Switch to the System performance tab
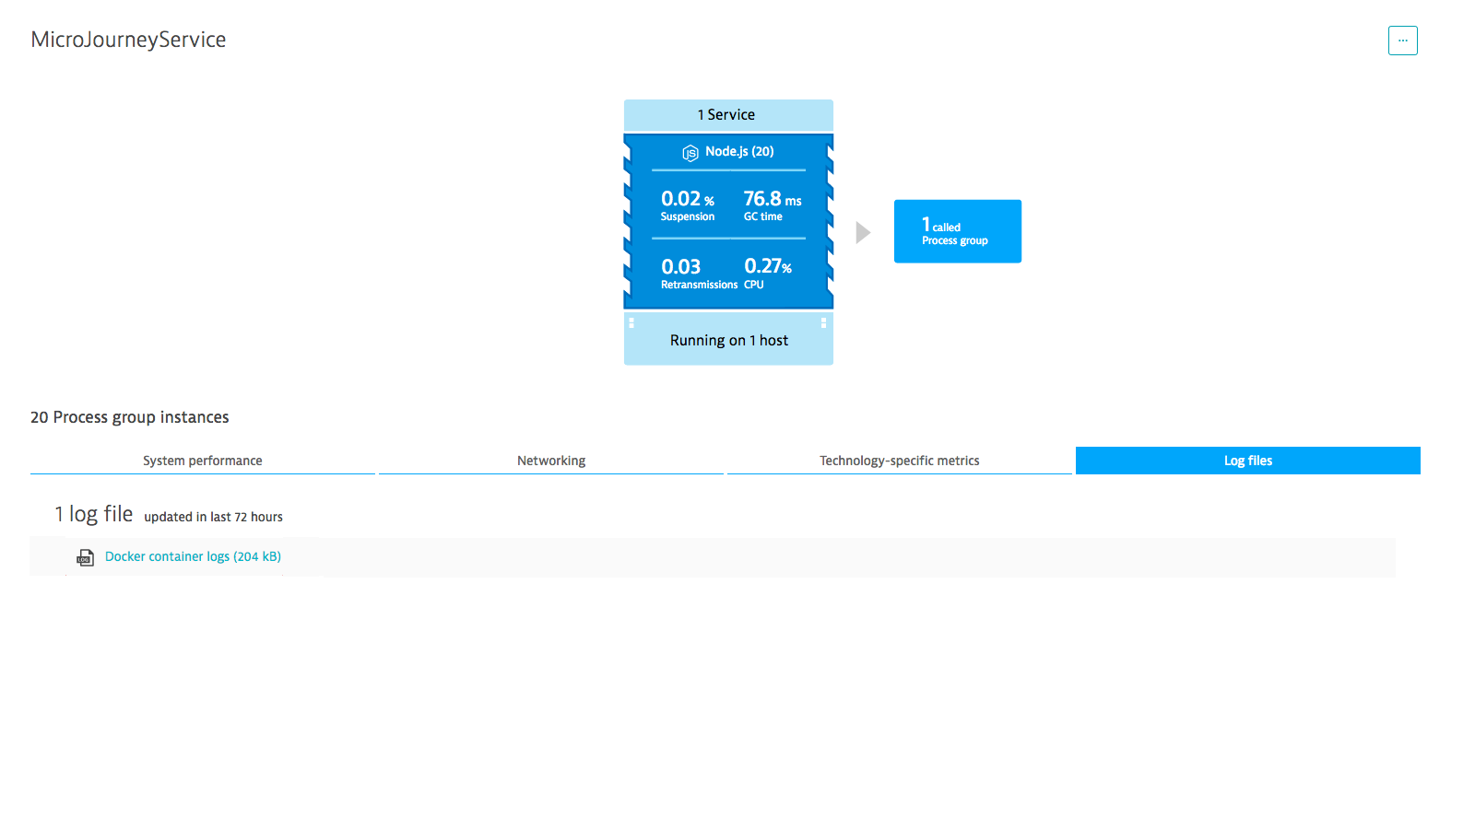This screenshot has height=829, width=1475. point(202,461)
